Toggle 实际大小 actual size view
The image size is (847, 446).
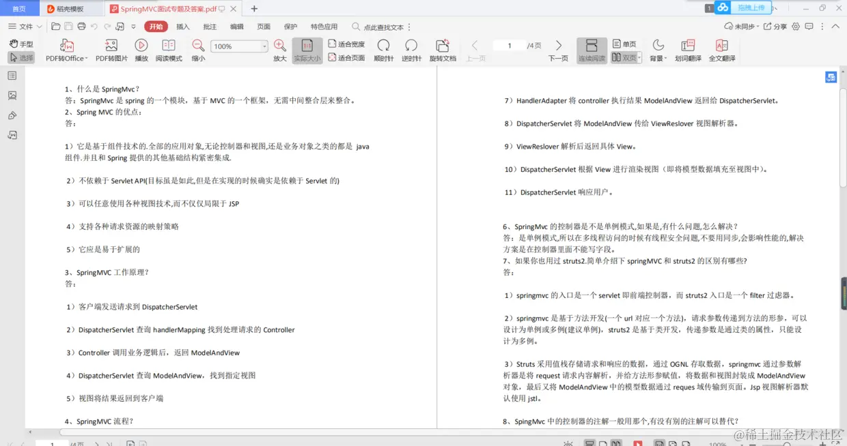pyautogui.click(x=307, y=50)
